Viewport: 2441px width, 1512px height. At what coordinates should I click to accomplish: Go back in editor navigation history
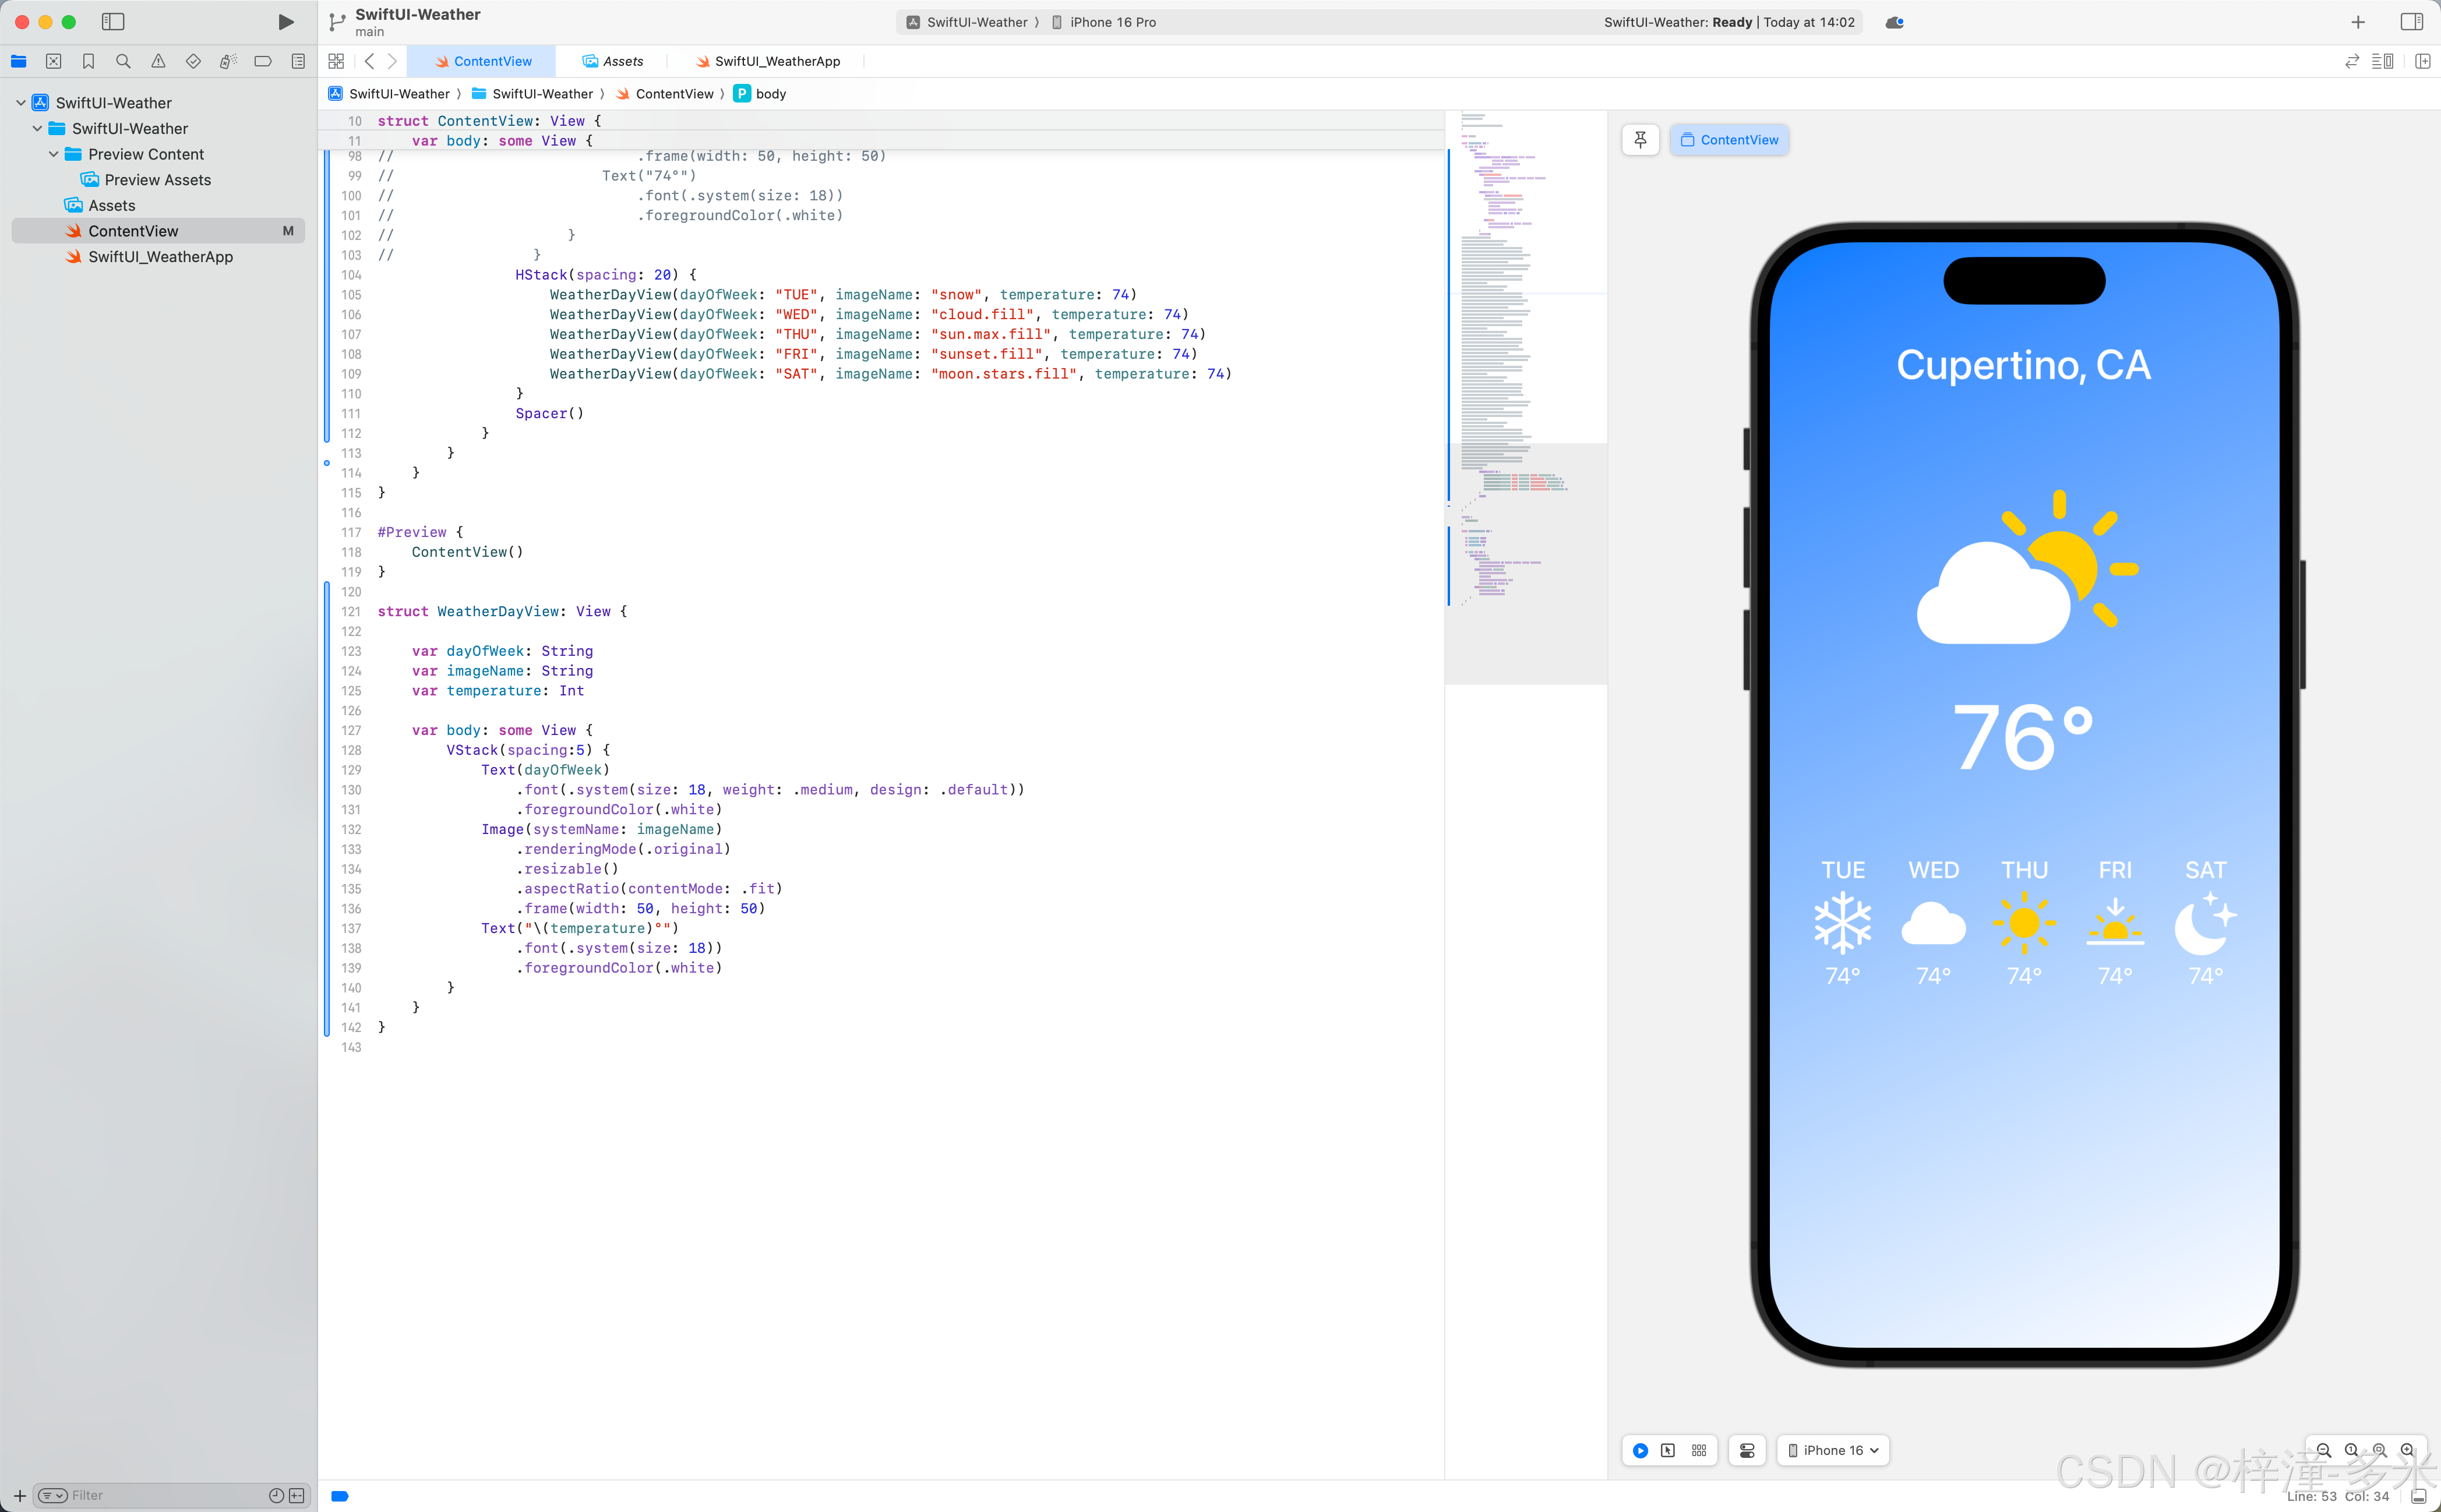click(369, 61)
